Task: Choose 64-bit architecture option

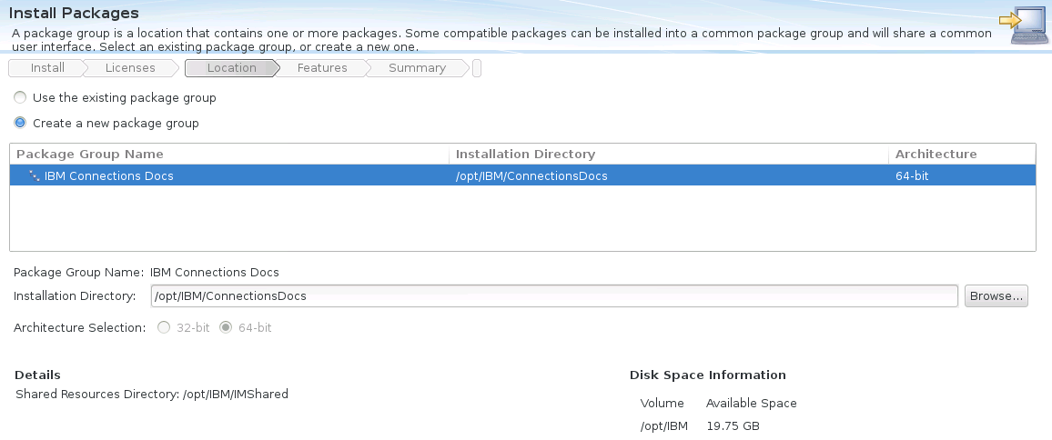Action: 226,327
